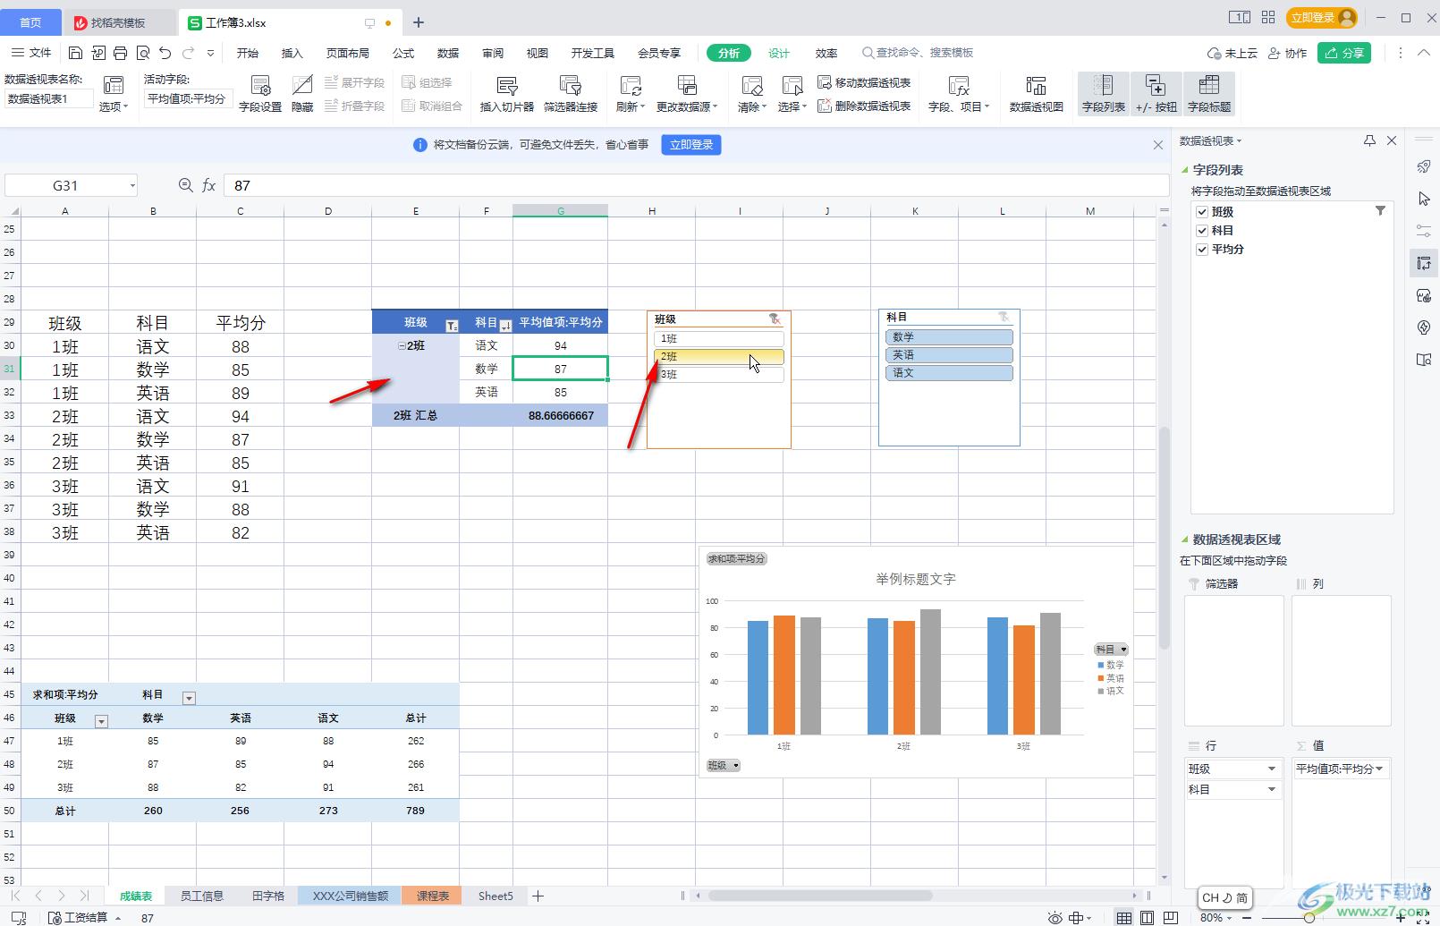Toggle 字段标题 field headers
Screen dimensions: 1440x926
click(x=1209, y=94)
